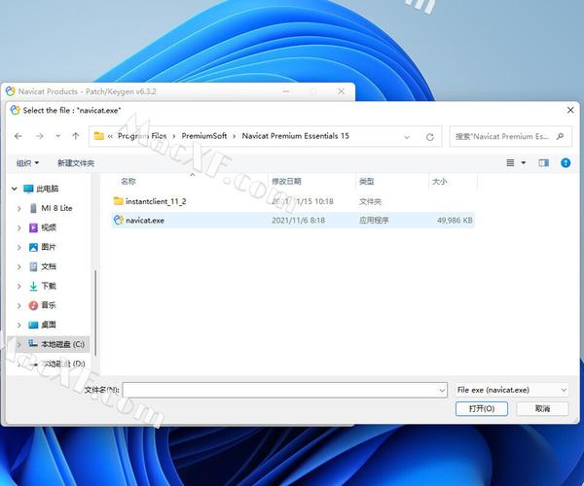Click the instantclient_11_2 folder icon
Viewport: 584px width, 486px height.
tap(119, 201)
